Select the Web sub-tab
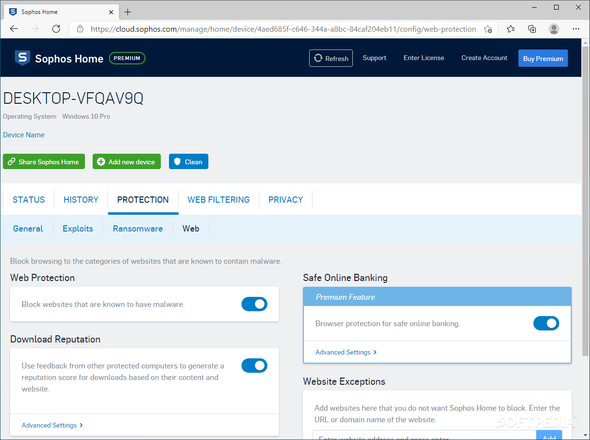Image resolution: width=590 pixels, height=440 pixels. click(191, 229)
